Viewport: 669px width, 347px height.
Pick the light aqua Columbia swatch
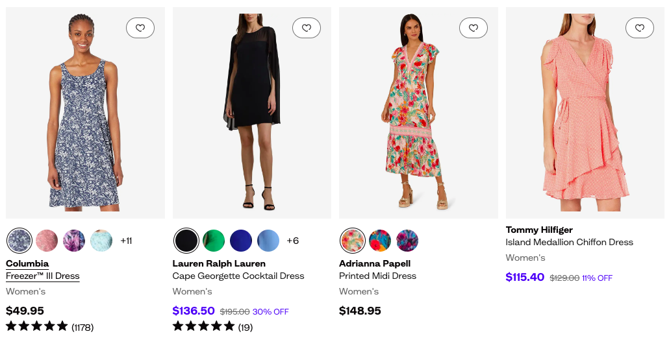tap(101, 241)
